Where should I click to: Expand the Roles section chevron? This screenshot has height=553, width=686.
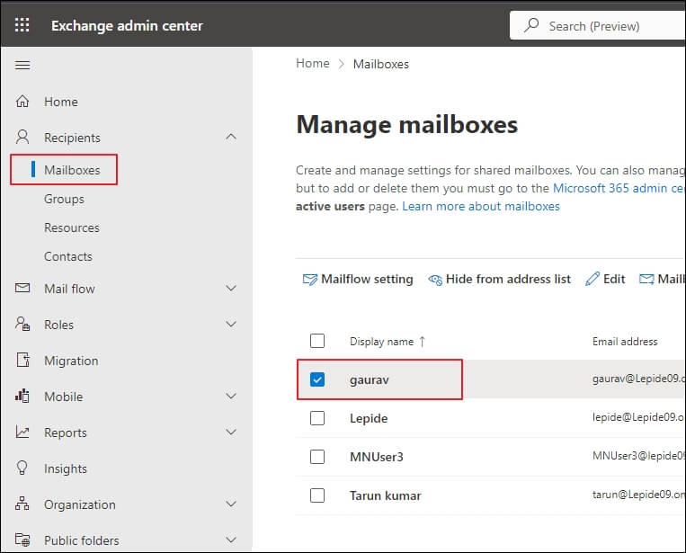pos(231,325)
